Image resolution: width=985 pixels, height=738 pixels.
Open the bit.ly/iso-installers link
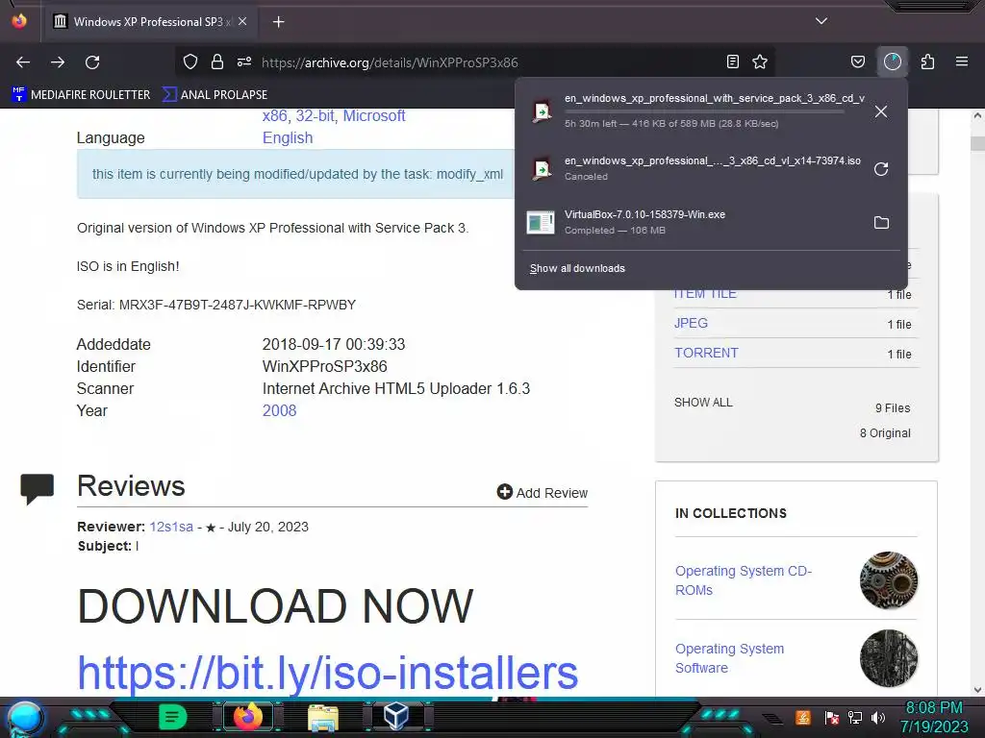327,672
